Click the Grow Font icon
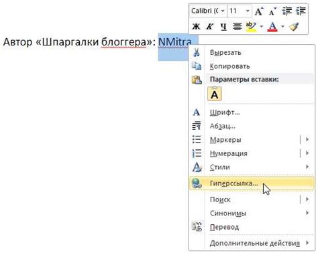 [x=260, y=11]
